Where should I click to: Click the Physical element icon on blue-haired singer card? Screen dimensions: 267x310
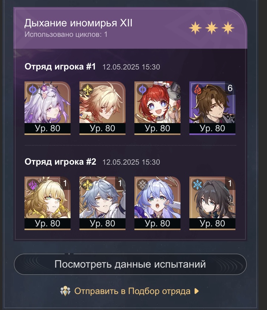coord(142,185)
